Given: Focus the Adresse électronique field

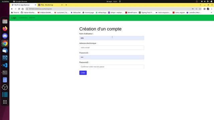Looking at the screenshot, I should (x=112, y=48).
